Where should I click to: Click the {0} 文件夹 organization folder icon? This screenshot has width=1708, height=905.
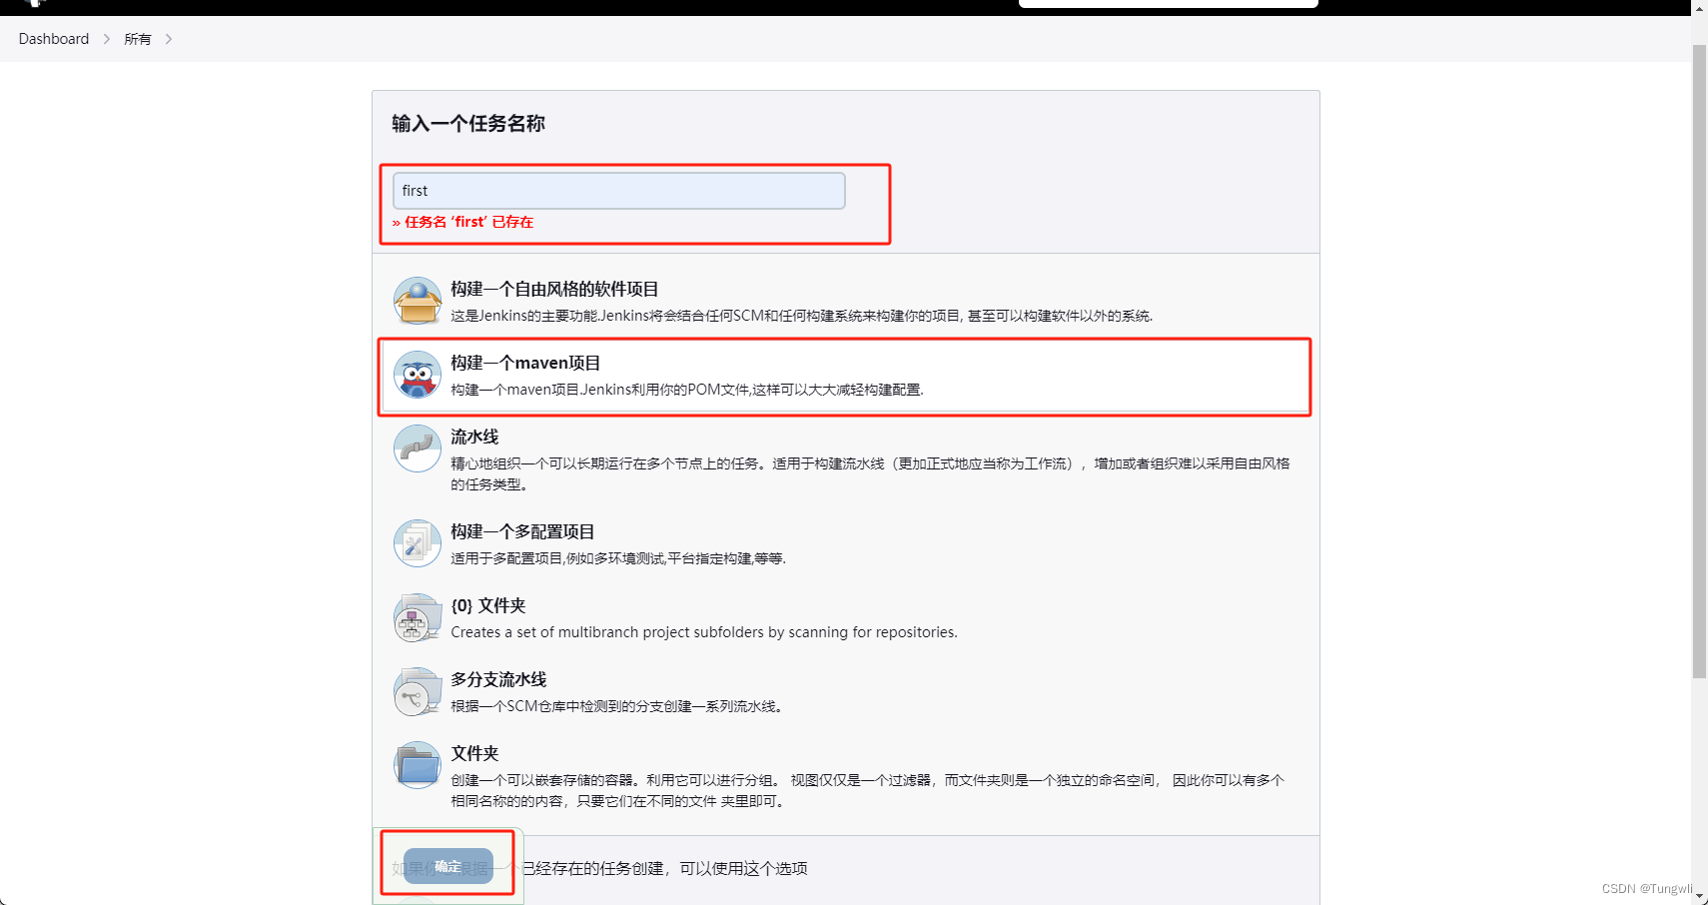[418, 617]
